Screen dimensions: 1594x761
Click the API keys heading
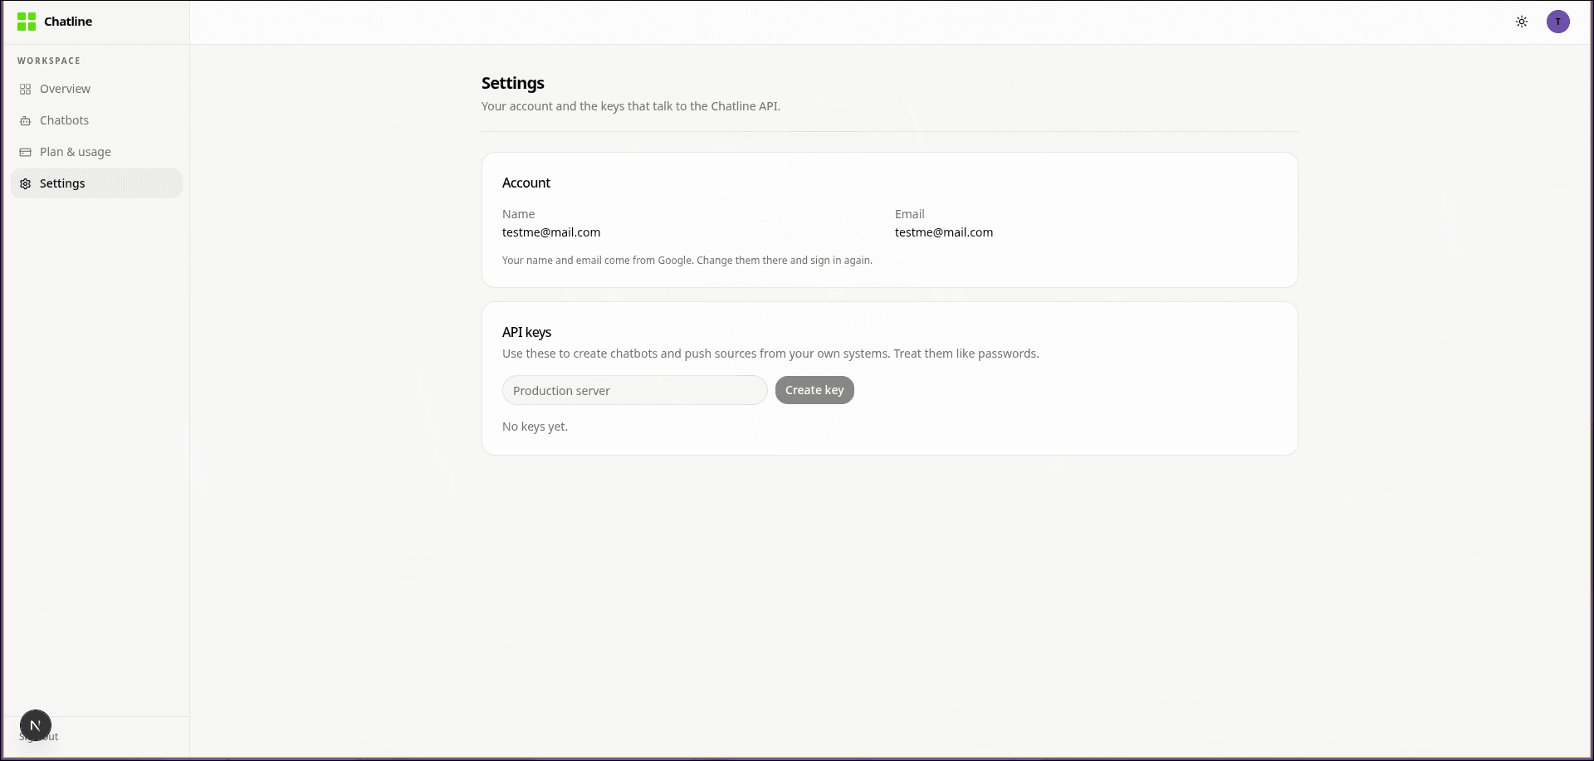point(526,332)
